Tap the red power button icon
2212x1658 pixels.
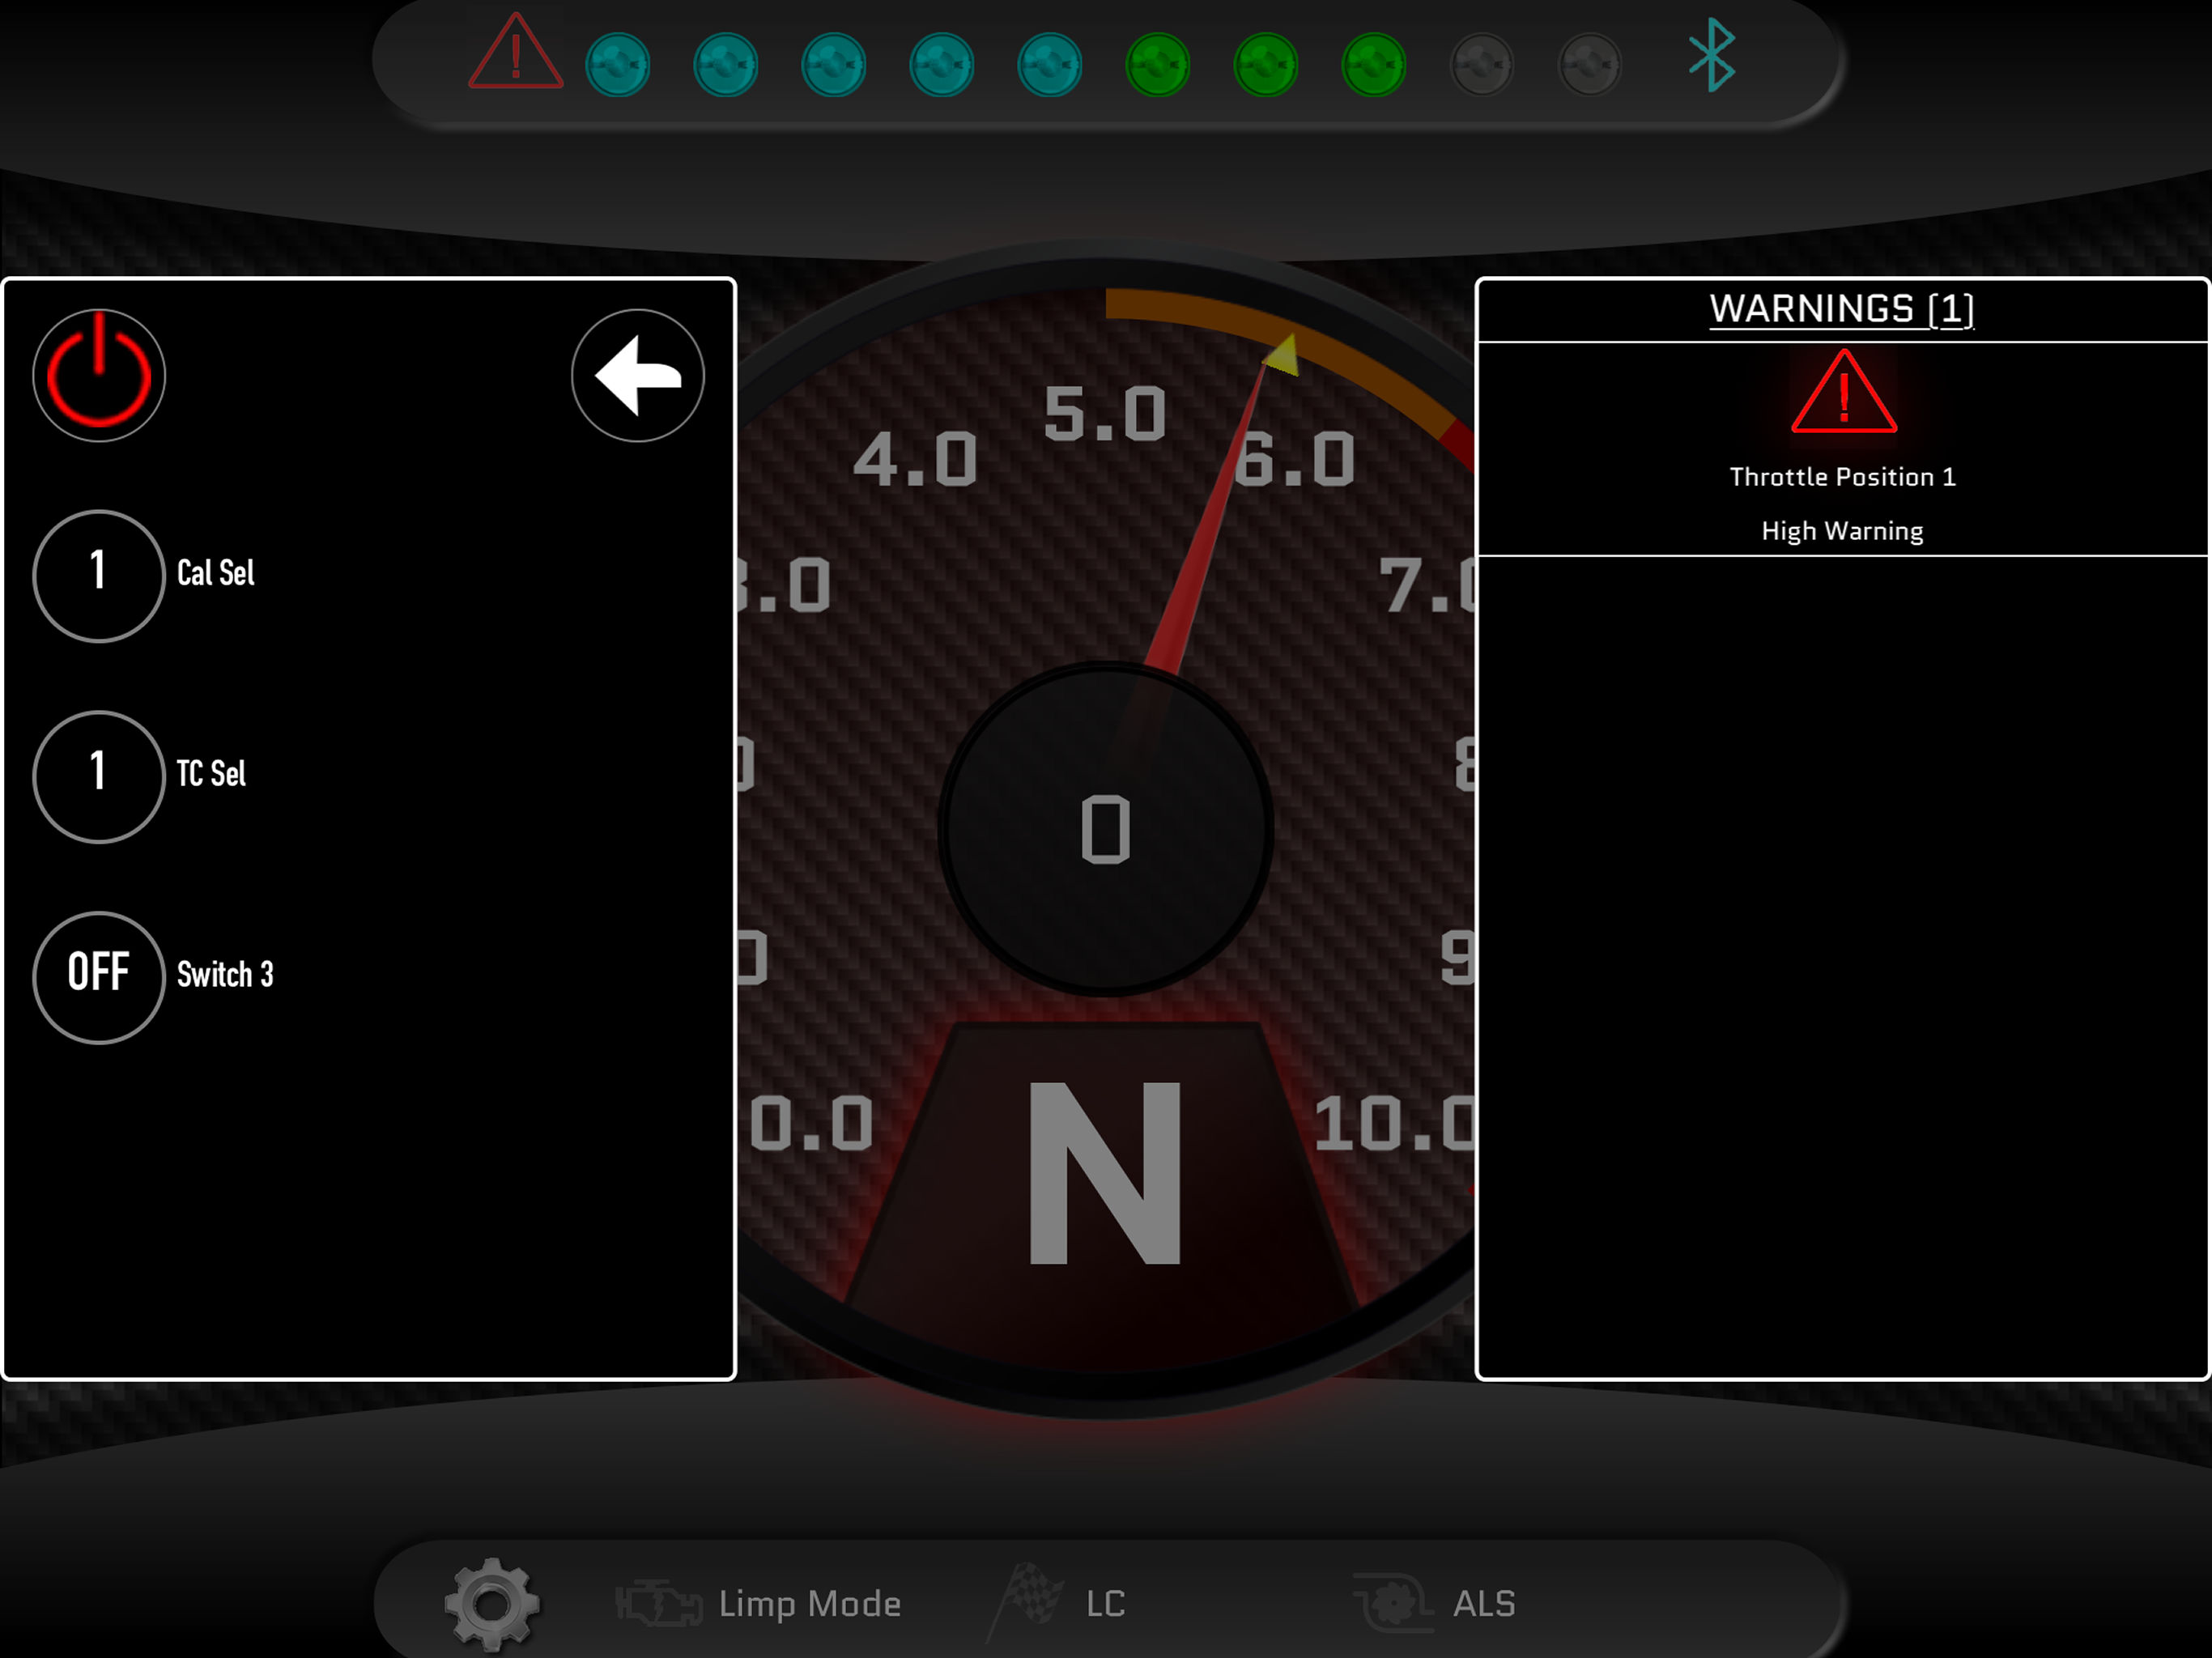click(99, 375)
